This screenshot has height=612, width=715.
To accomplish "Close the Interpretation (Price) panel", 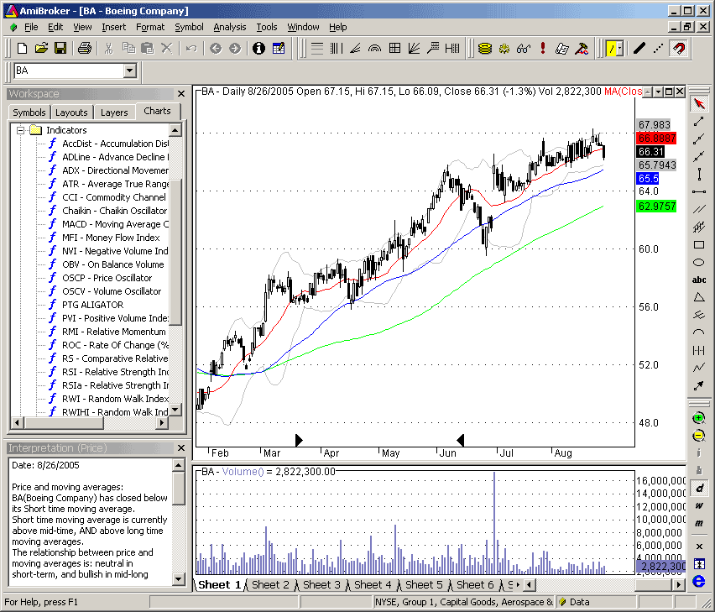I will (x=181, y=447).
